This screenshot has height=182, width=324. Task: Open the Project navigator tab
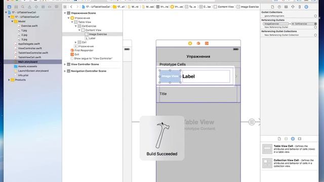(9, 7)
